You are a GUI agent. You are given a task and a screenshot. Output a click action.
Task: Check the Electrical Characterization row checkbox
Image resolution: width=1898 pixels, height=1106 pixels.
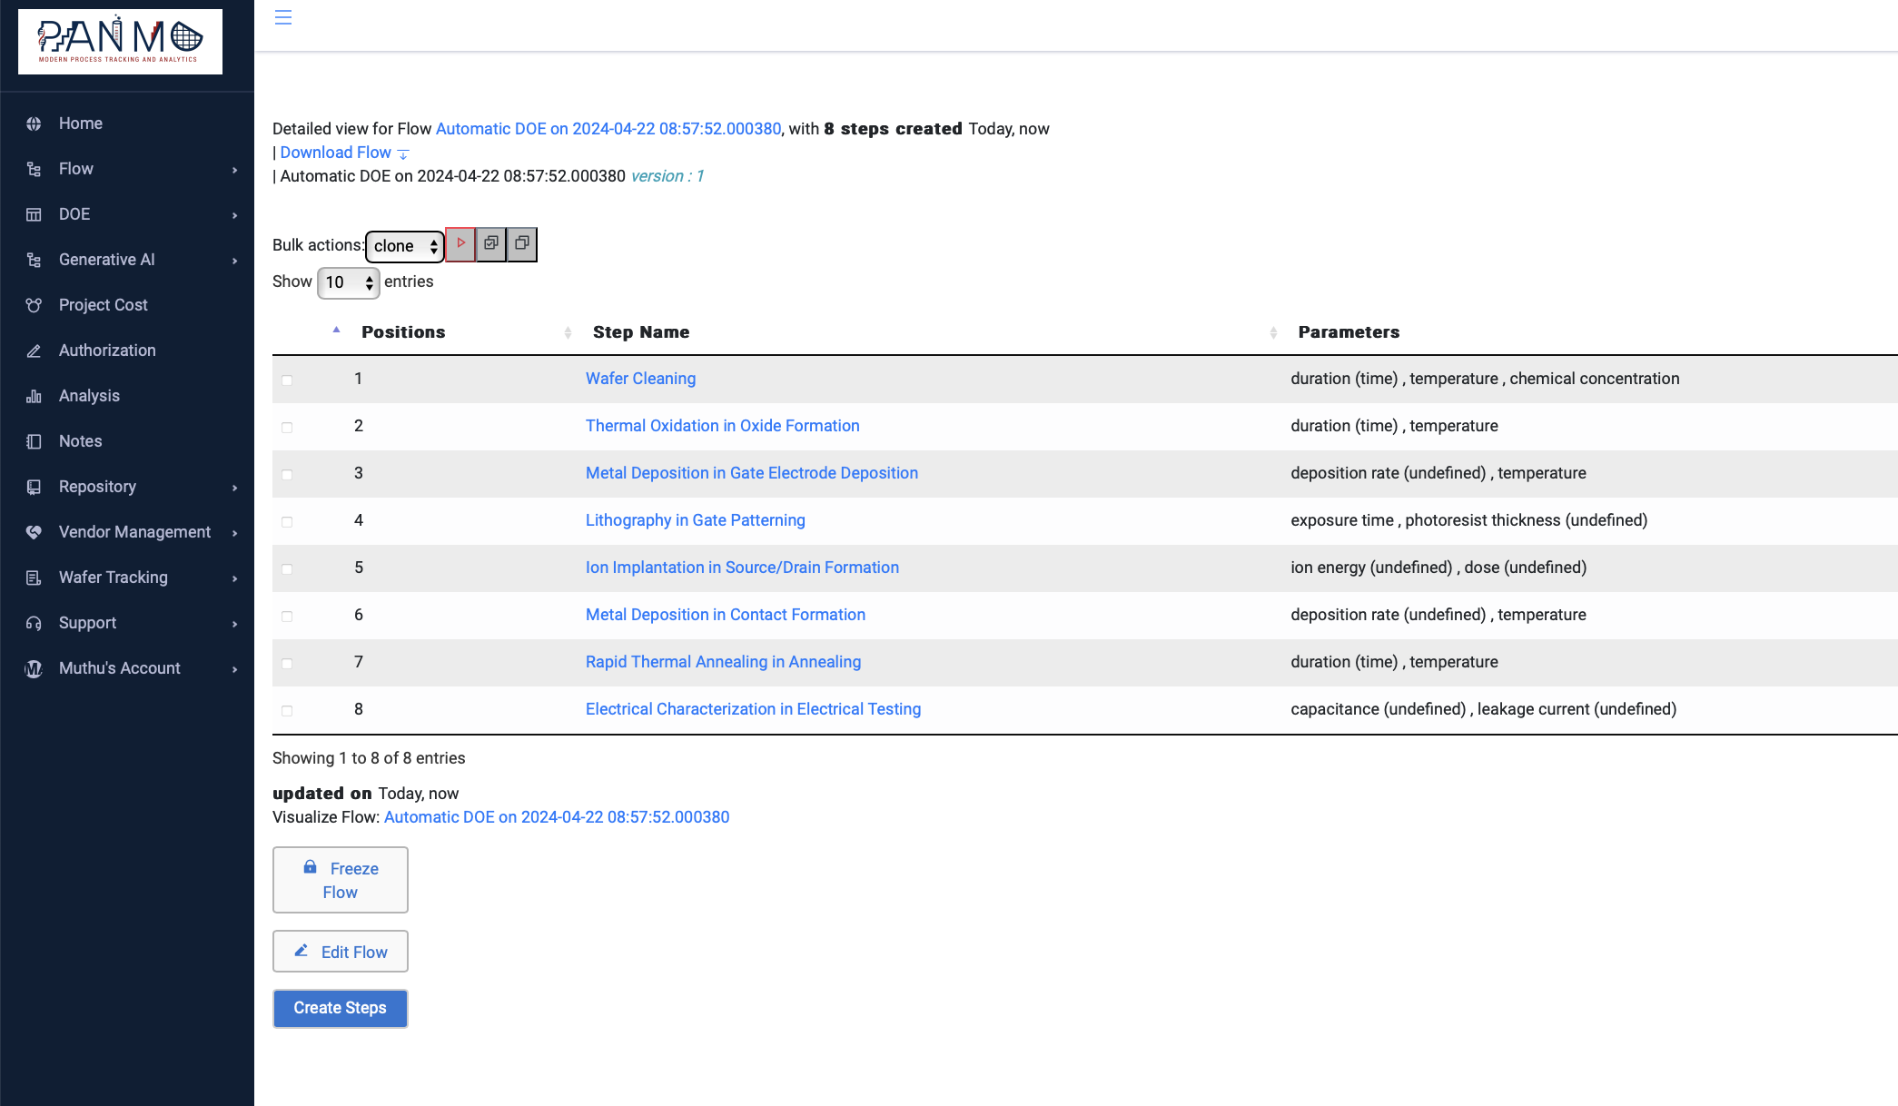click(x=287, y=710)
